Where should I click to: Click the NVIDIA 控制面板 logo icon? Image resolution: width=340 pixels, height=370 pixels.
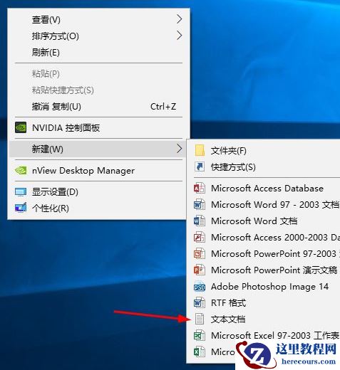[x=21, y=127]
